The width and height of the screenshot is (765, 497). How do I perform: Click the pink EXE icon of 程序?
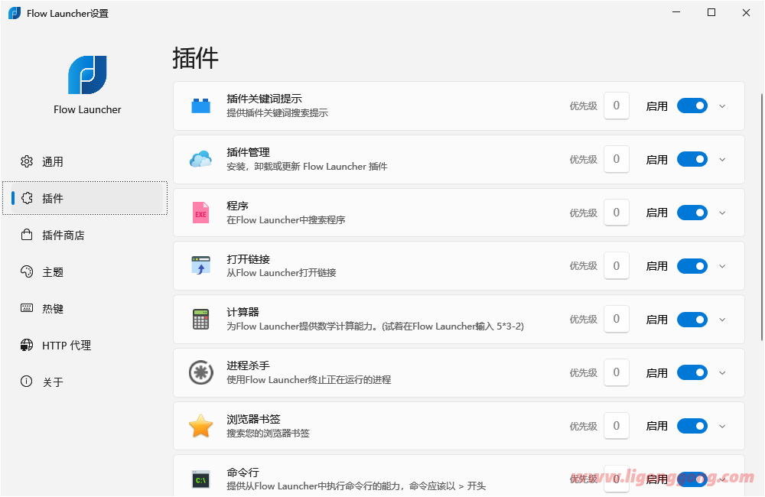point(200,213)
